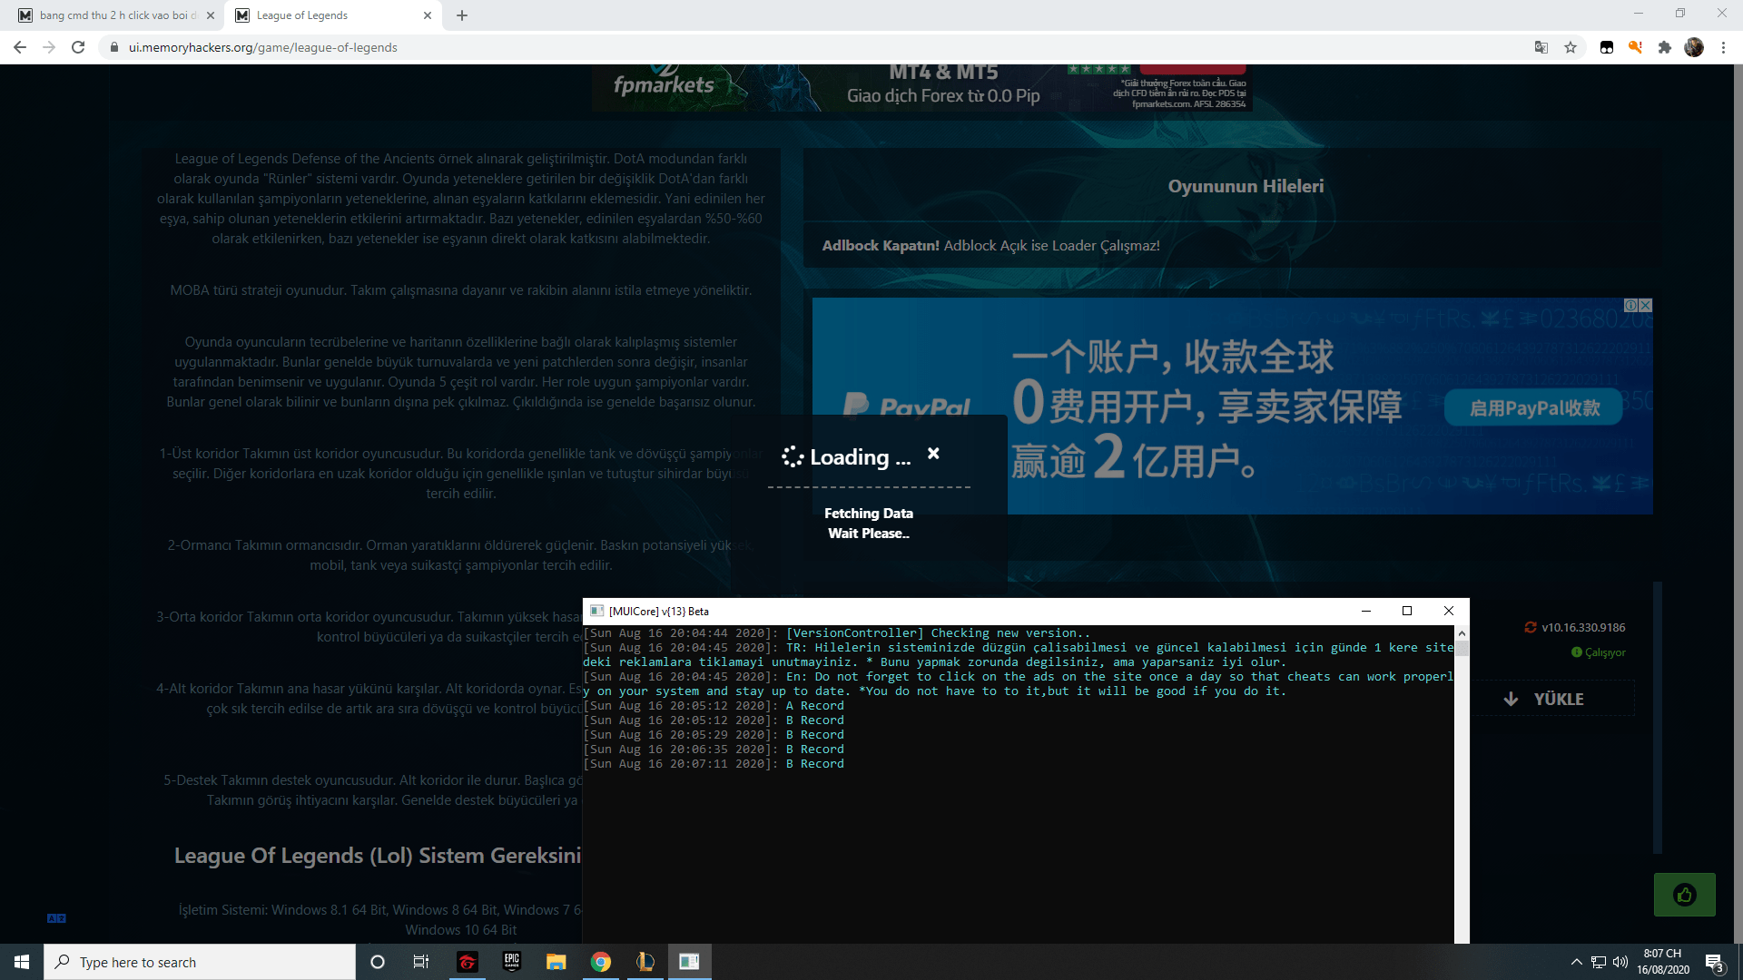Click the PayPal ad's blue button
This screenshot has width=1743, height=980.
pos(1534,408)
